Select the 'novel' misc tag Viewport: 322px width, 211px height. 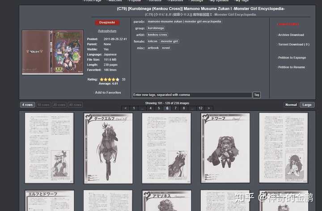pyautogui.click(x=166, y=48)
